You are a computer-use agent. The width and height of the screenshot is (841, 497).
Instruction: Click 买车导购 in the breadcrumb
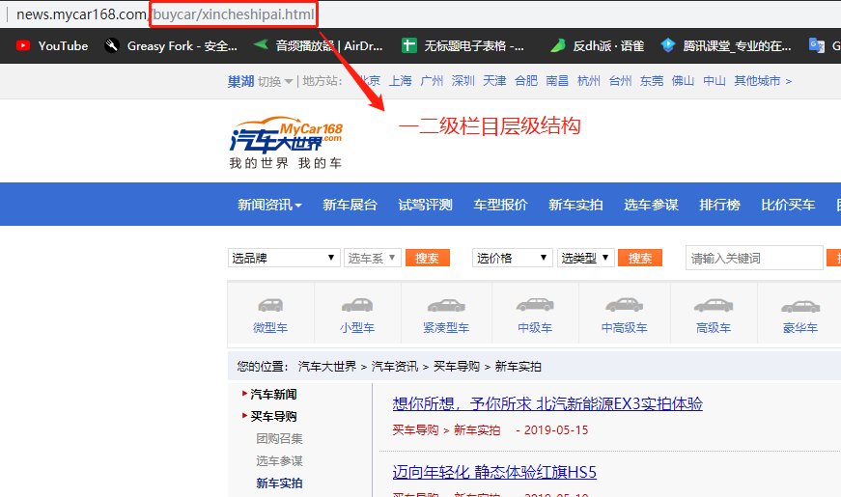[x=457, y=367]
